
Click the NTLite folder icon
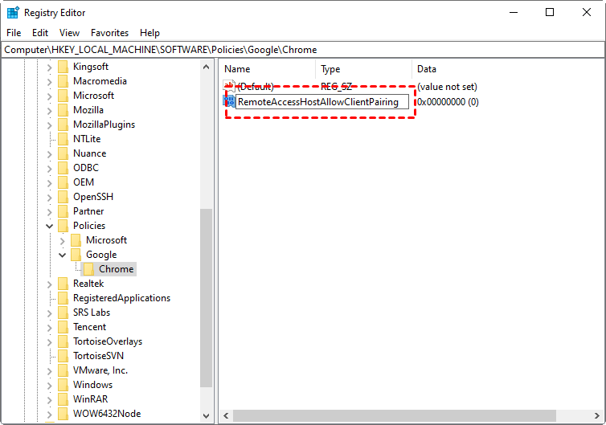pos(63,139)
